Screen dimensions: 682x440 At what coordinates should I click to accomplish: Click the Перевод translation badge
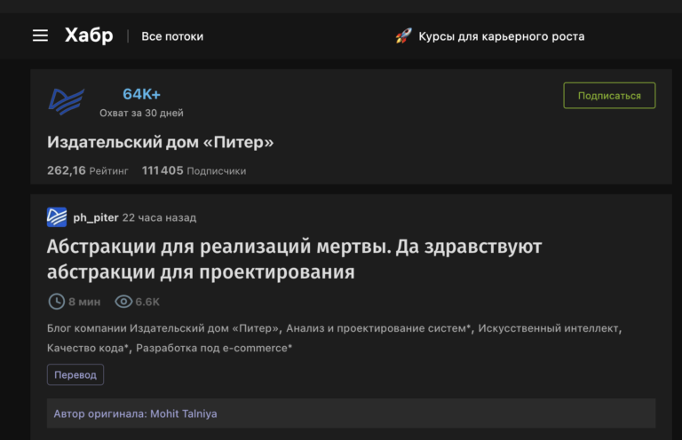pyautogui.click(x=75, y=374)
